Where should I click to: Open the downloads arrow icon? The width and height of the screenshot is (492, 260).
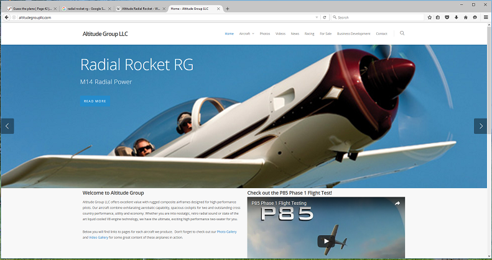456,17
